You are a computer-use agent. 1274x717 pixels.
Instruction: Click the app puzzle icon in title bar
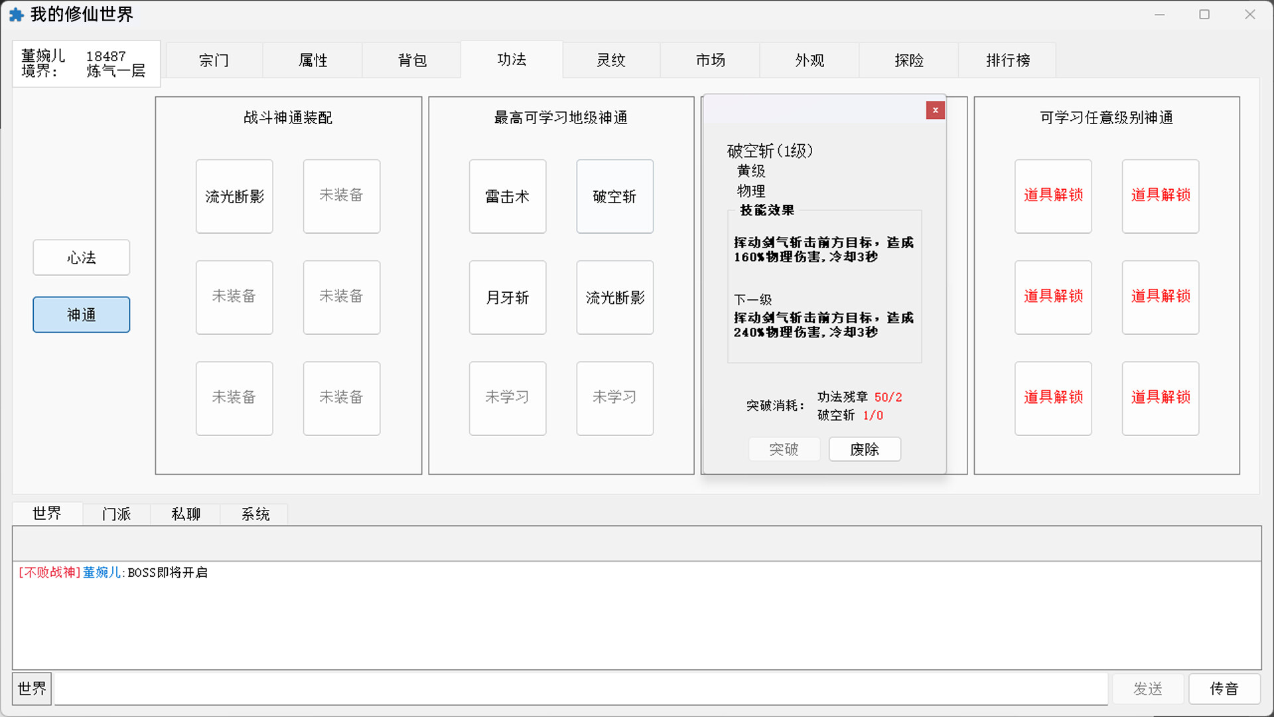(x=15, y=14)
